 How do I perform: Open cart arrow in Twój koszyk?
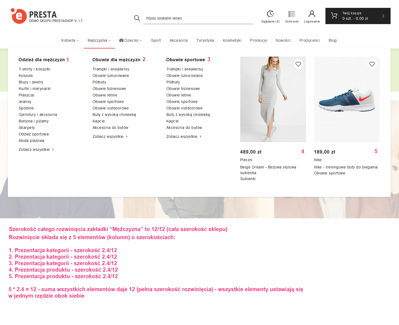pos(383,16)
